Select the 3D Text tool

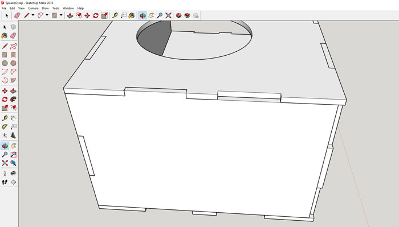click(x=13, y=135)
